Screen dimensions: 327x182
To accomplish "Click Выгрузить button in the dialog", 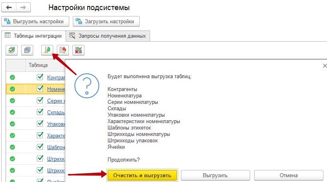I will tap(215, 175).
